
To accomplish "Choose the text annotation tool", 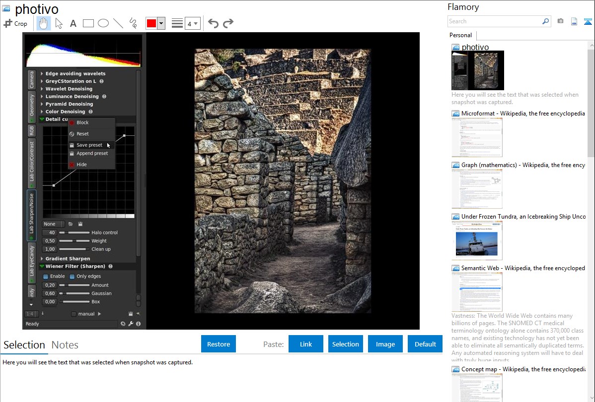I will point(73,23).
